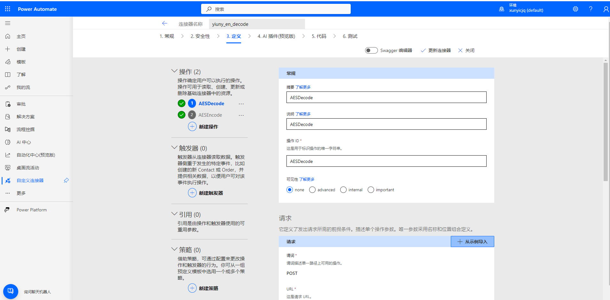Switch to the 6. 测试 step

point(350,36)
